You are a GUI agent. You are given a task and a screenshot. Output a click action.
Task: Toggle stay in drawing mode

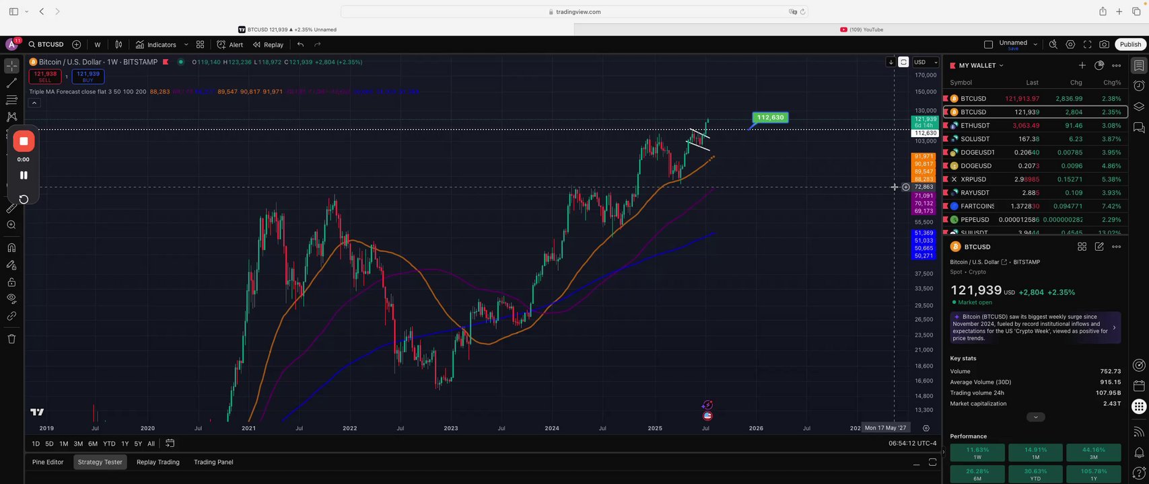coord(11,265)
